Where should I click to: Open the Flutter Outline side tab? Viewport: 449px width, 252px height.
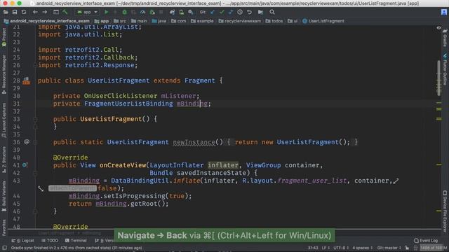click(x=445, y=69)
